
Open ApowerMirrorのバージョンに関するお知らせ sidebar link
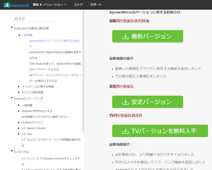(55, 44)
